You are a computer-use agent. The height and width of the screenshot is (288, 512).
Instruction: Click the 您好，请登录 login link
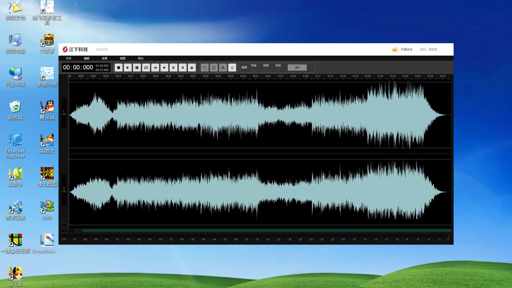[429, 49]
